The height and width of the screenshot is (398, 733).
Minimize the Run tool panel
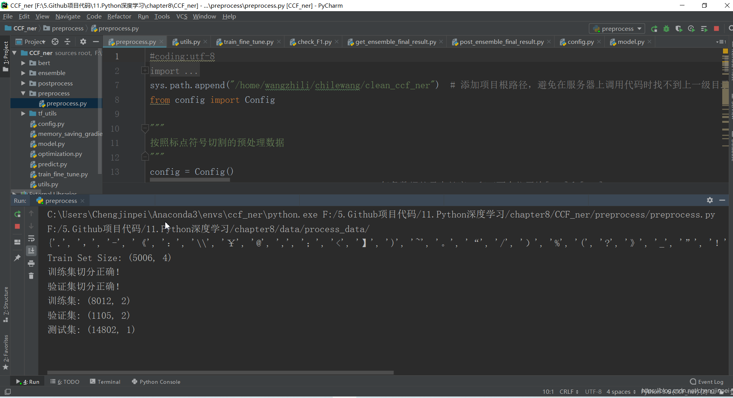[x=722, y=200]
